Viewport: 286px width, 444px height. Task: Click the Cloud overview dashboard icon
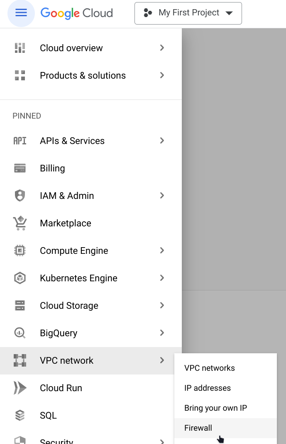coord(20,48)
